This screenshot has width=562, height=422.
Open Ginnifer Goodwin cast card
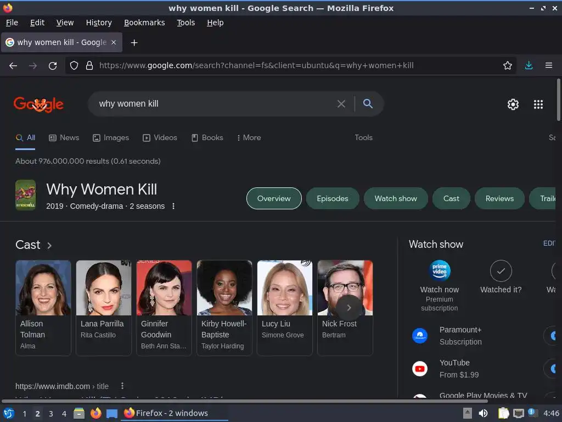[x=164, y=308]
